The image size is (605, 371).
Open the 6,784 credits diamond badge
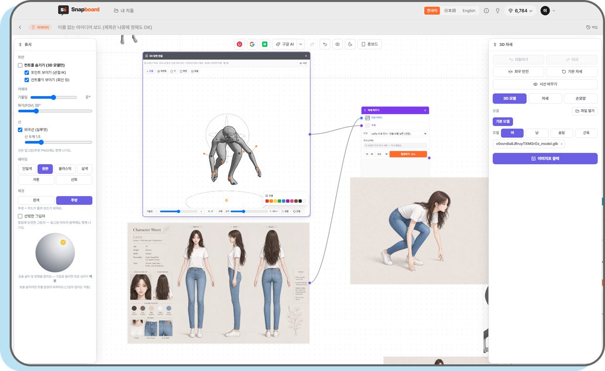521,10
